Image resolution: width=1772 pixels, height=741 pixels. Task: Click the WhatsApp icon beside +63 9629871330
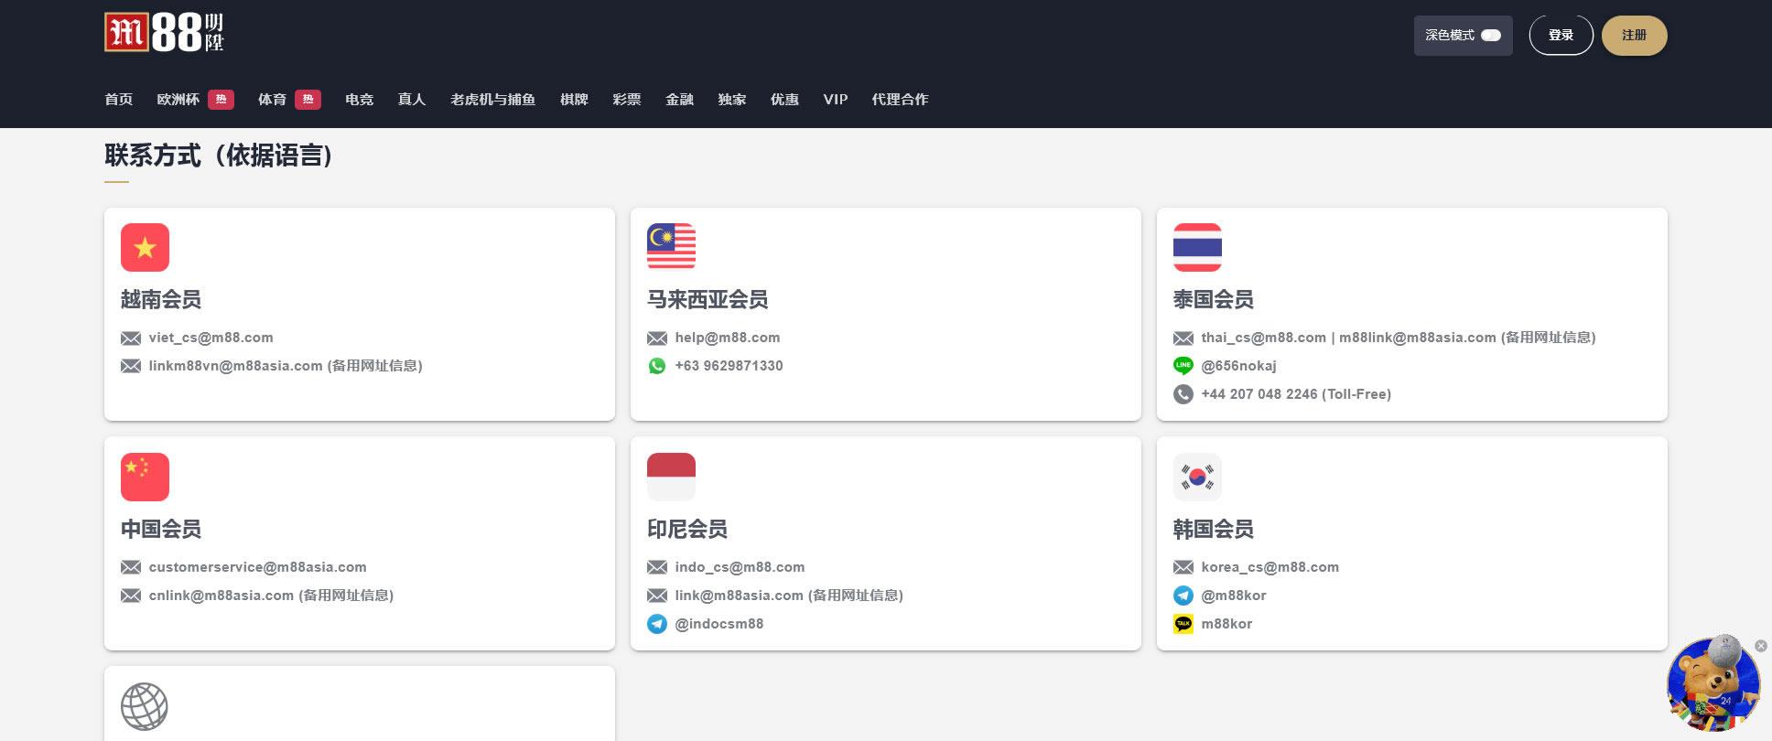[x=657, y=366]
